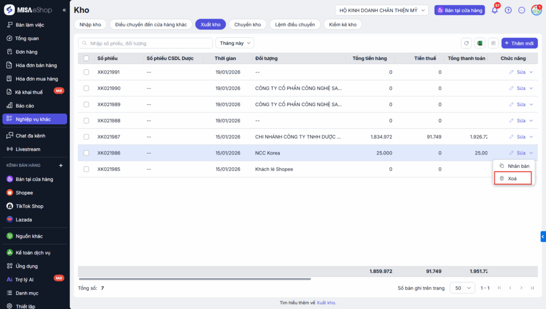The image size is (546, 309).
Task: Expand the store selector HỘ KINH DOANH dropdown
Action: [382, 10]
